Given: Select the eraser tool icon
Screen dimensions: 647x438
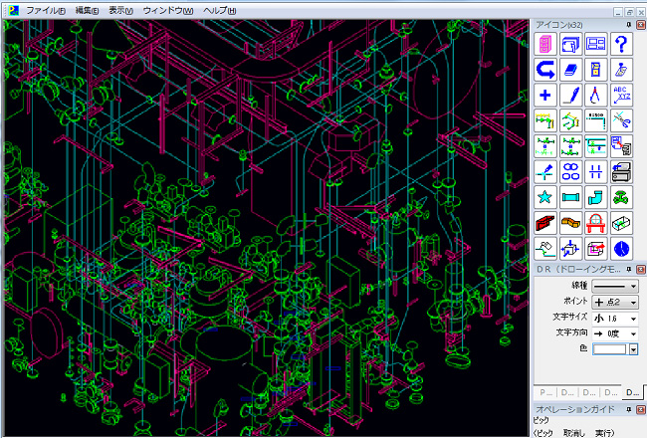Looking at the screenshot, I should pos(570,70).
